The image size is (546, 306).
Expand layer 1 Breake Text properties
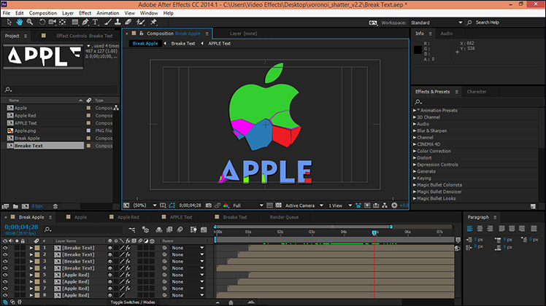31,248
